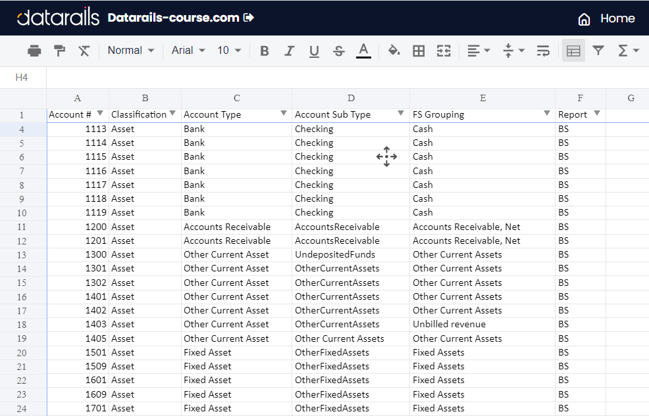This screenshot has height=416, width=649.
Task: Open the Arial font dropdown
Action: pos(188,51)
